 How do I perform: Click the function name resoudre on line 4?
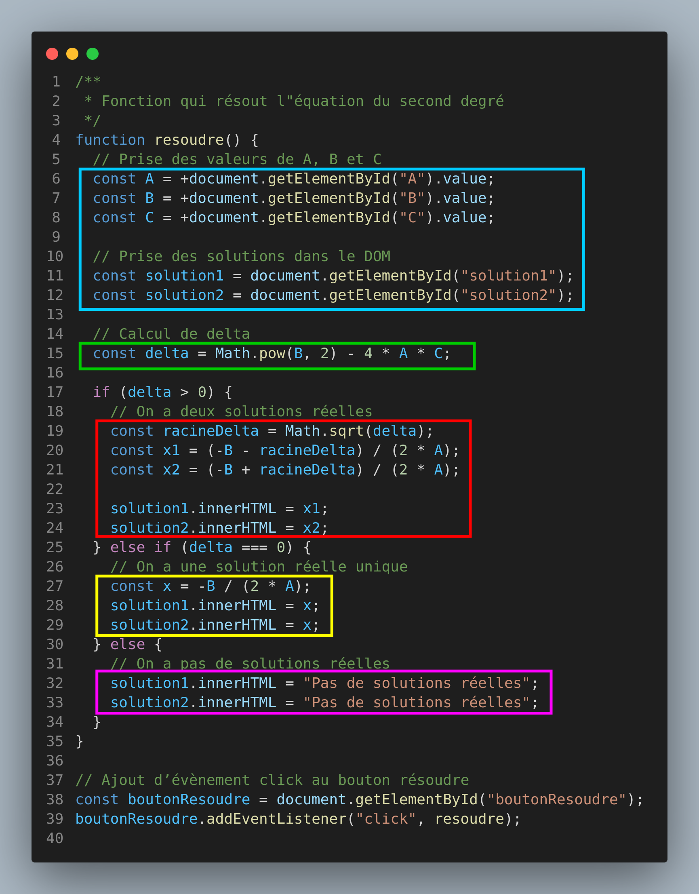point(189,140)
